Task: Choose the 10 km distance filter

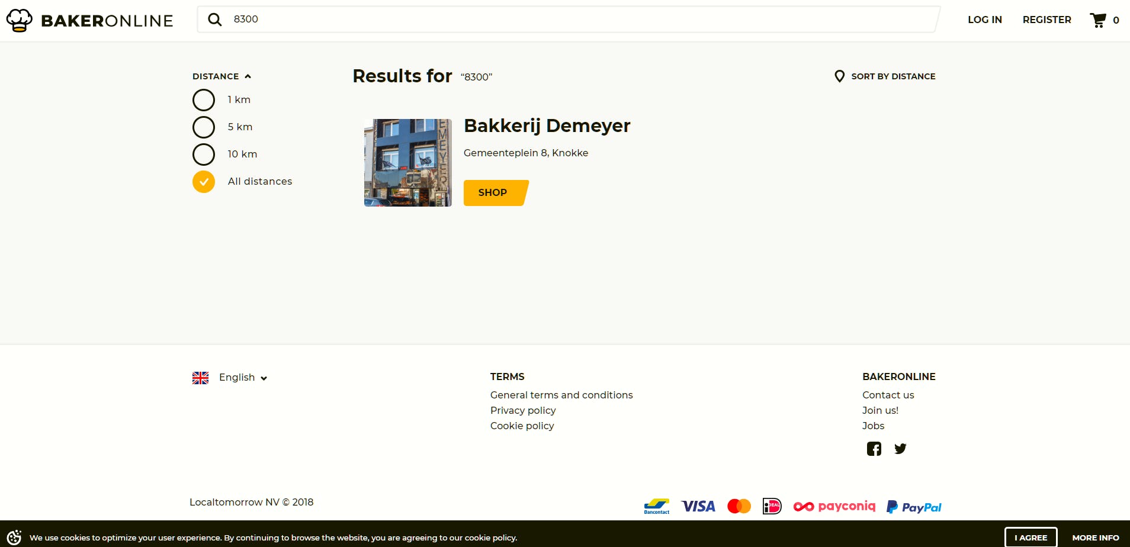Action: [204, 155]
